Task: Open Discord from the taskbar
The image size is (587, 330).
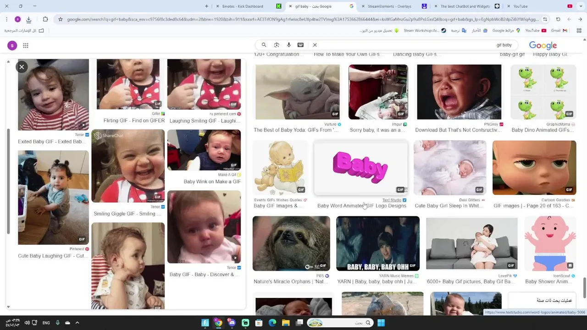Action: (x=232, y=323)
